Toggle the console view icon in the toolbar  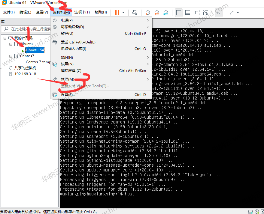(x=219, y=13)
